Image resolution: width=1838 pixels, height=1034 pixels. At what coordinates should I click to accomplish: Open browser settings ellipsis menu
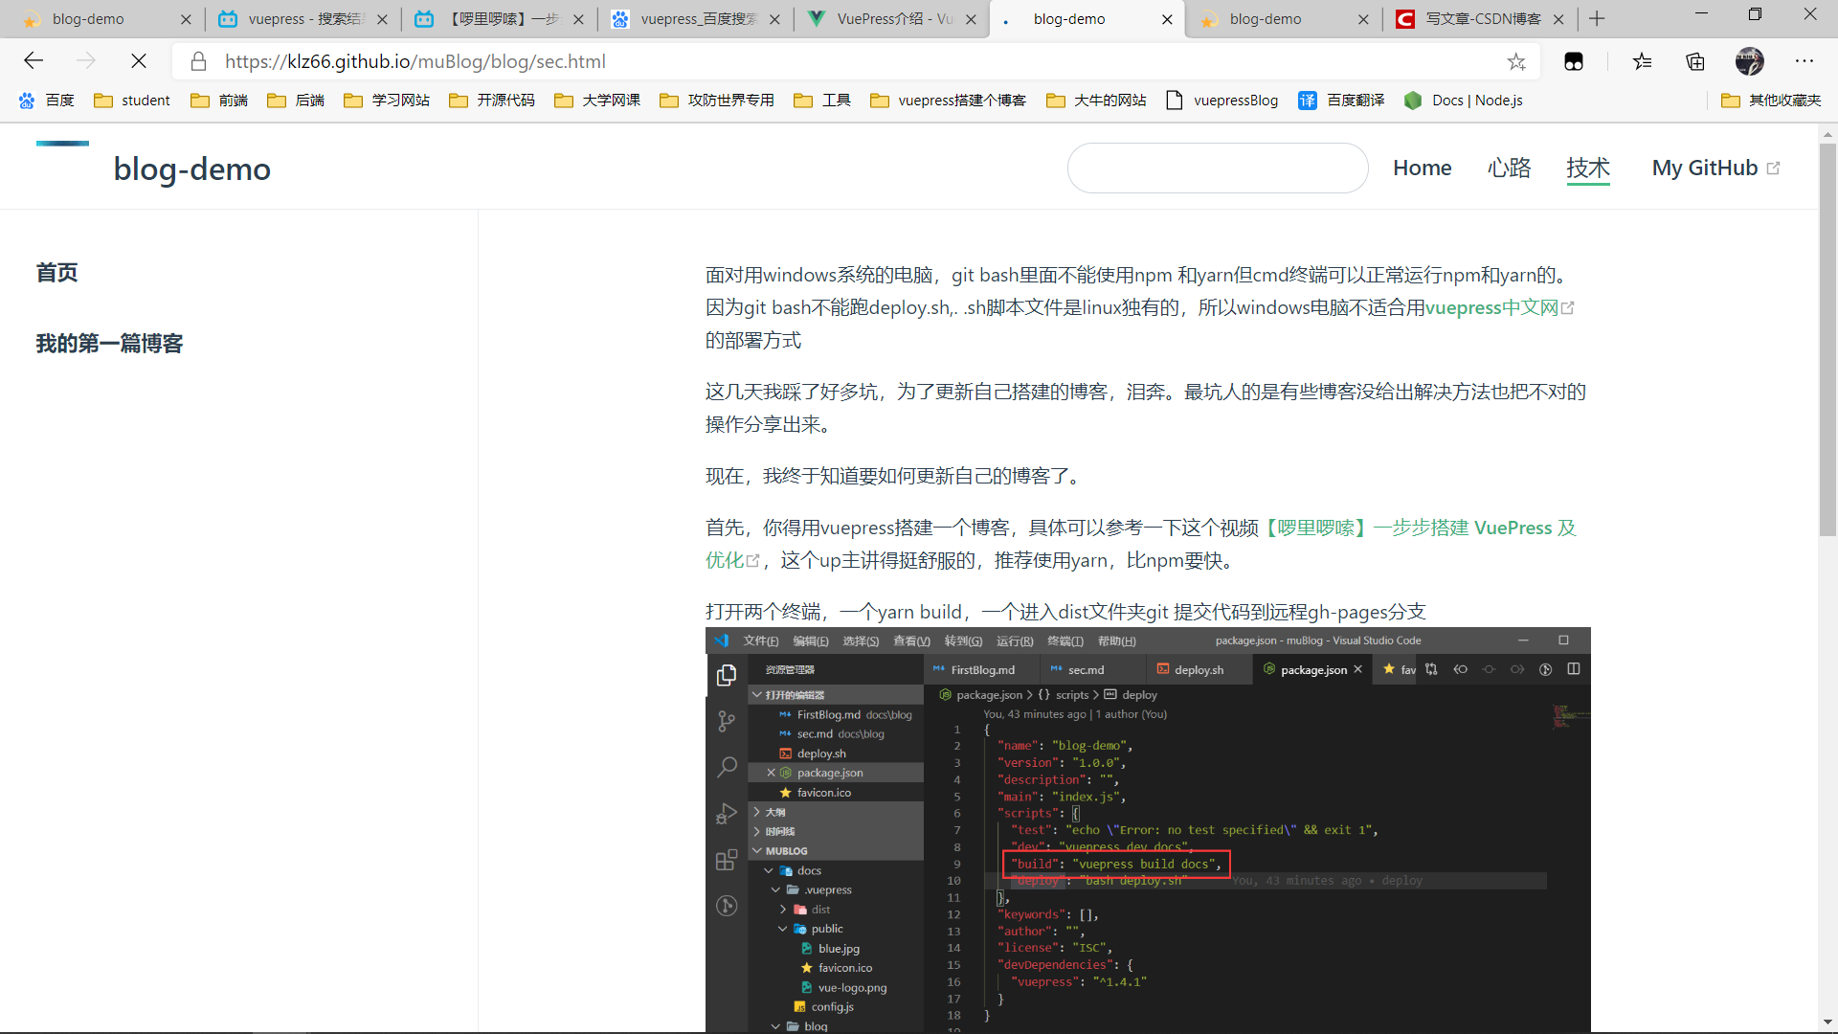[x=1804, y=61]
